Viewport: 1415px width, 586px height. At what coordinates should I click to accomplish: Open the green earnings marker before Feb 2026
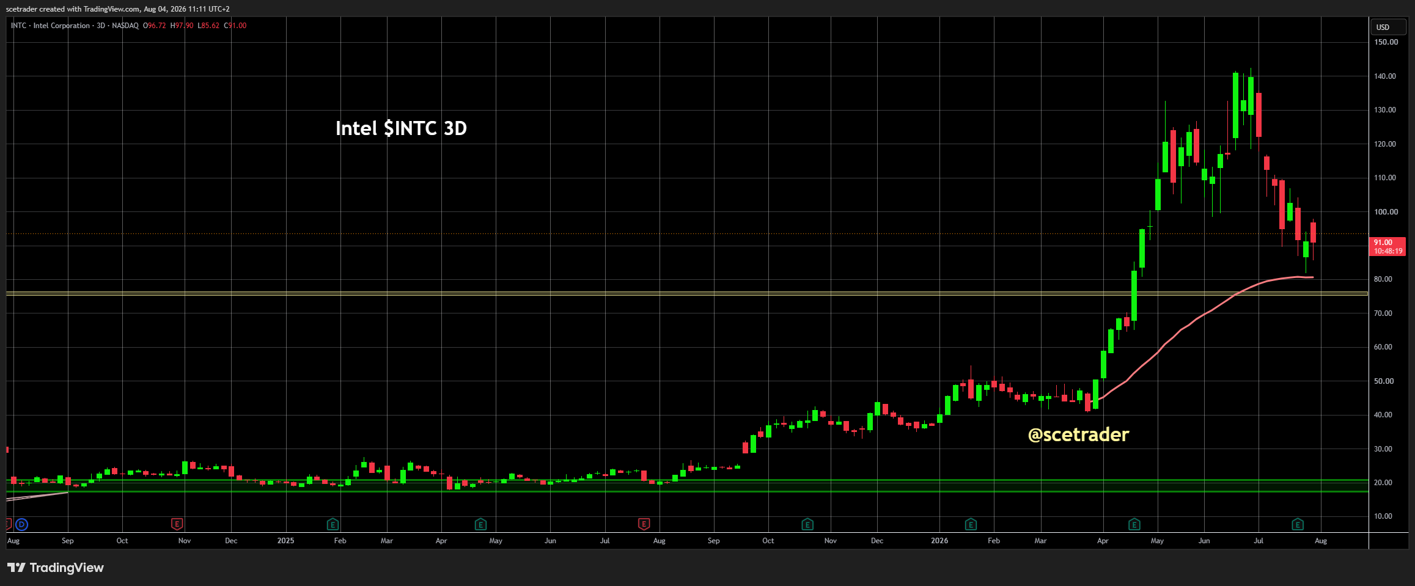click(971, 524)
